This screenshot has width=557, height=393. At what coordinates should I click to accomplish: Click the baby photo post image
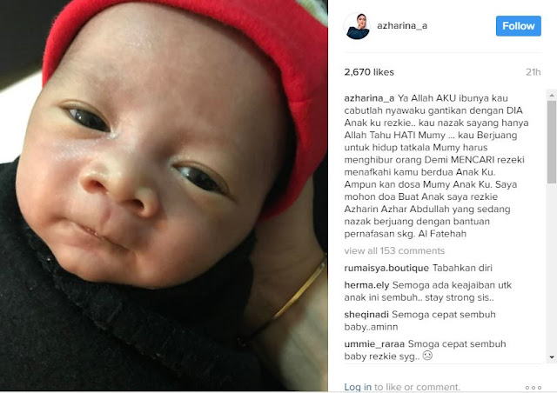[164, 196]
